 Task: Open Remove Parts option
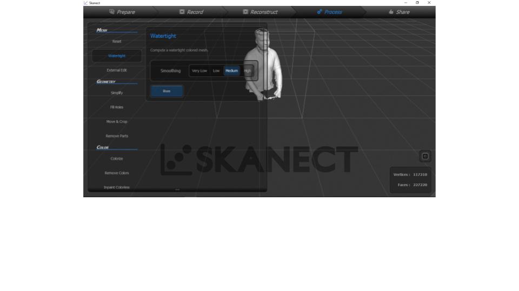pos(117,136)
